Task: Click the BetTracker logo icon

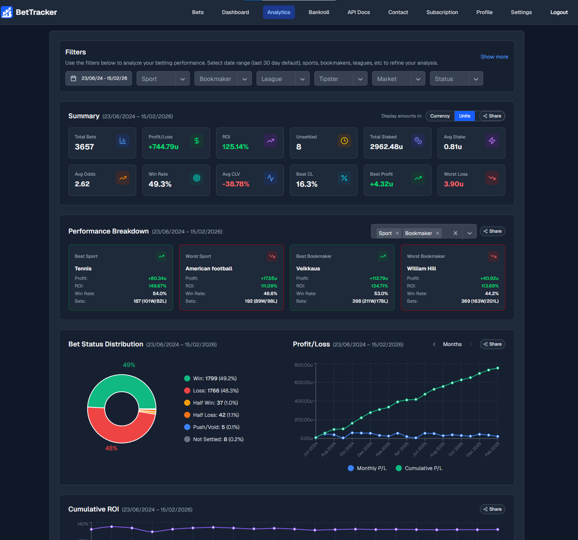Action: (7, 12)
